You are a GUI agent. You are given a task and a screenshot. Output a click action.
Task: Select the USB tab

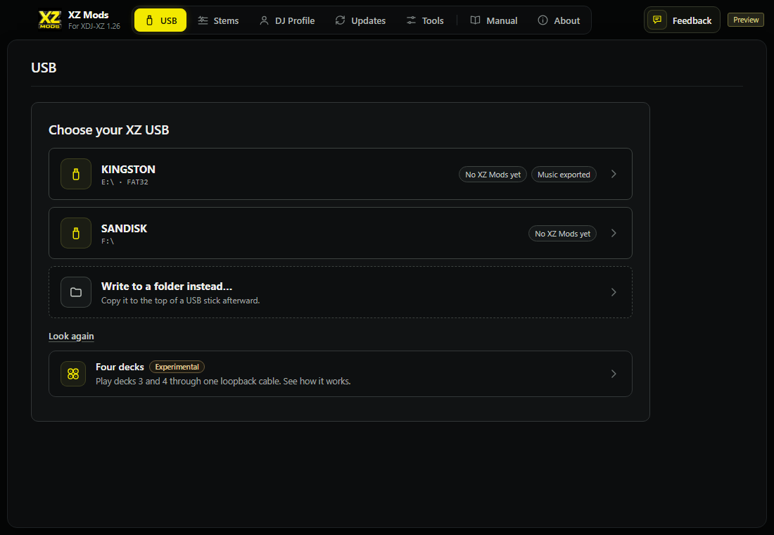point(160,20)
